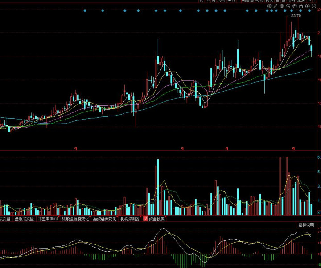This screenshot has width=321, height=268.
Task: Click the gift box icon
Action: [288, 7]
